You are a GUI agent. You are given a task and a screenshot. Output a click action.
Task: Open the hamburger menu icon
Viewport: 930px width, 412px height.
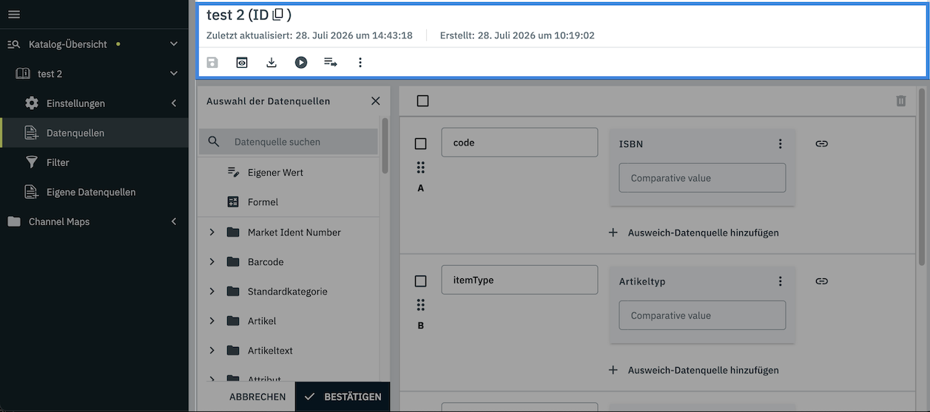(x=14, y=15)
